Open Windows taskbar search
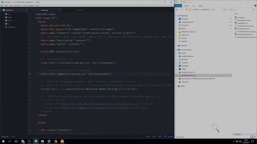The width and height of the screenshot is (257, 144). (10, 141)
